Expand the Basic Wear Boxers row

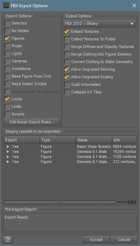(x=8, y=147)
